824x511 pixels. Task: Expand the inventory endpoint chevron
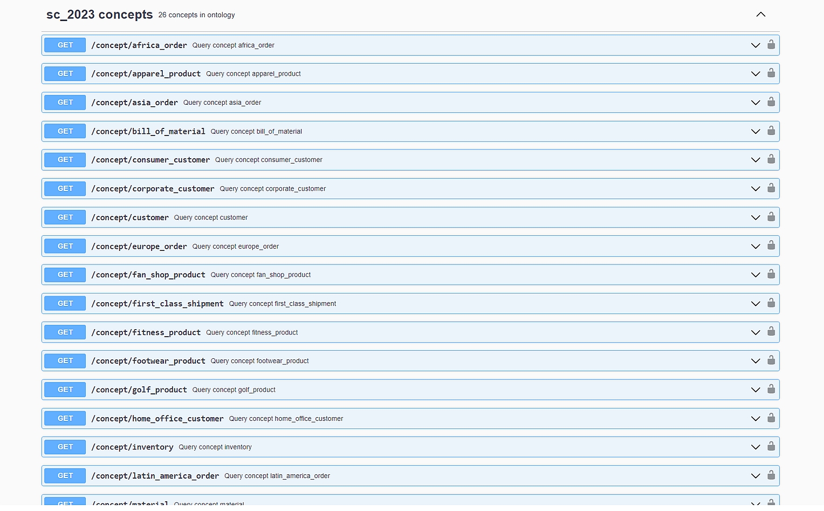click(756, 447)
